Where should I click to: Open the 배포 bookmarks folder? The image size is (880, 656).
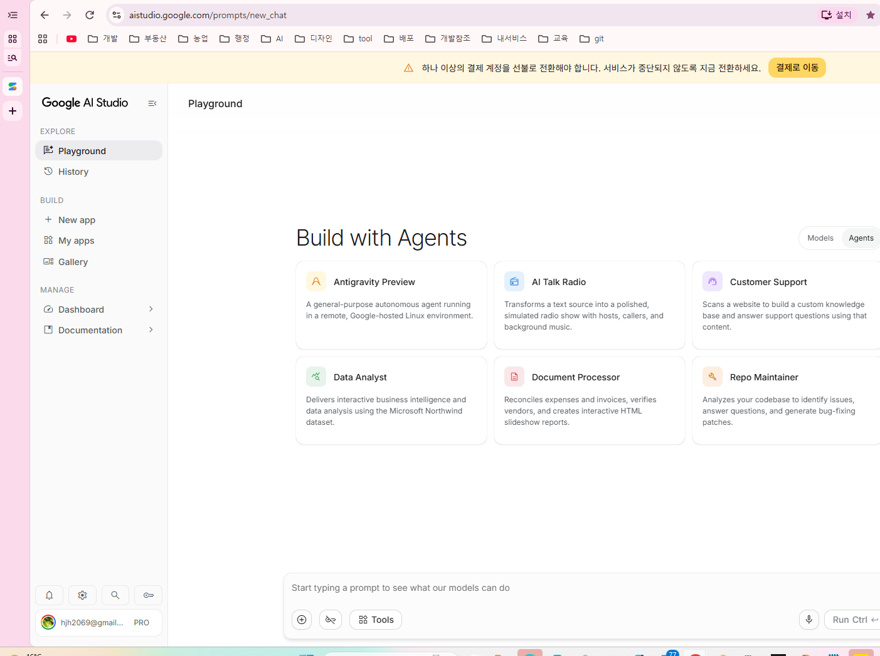tap(399, 39)
